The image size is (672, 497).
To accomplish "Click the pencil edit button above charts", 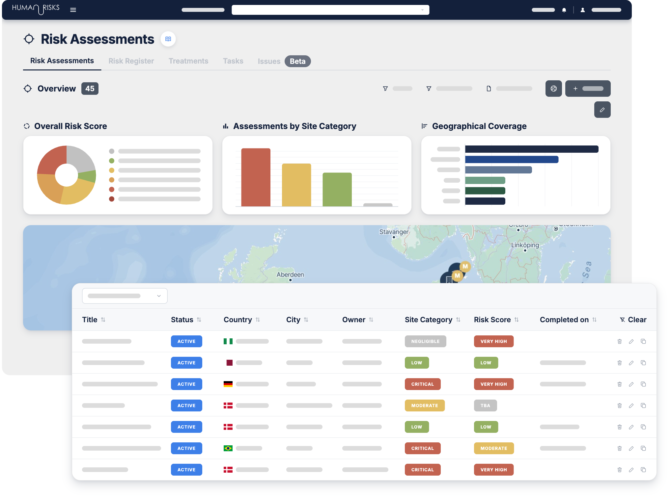I will (x=602, y=110).
